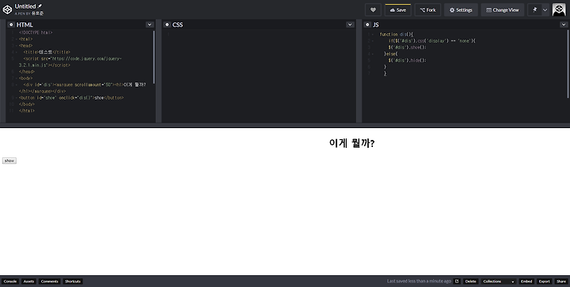
Task: Click the $('#dis').hide() line in JS
Action: click(407, 61)
